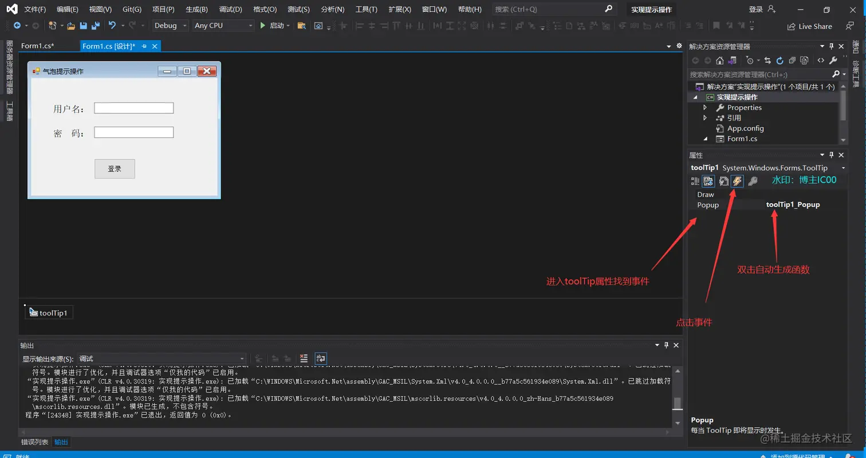Switch to the 错误列表 tab
The width and height of the screenshot is (866, 458).
point(35,442)
